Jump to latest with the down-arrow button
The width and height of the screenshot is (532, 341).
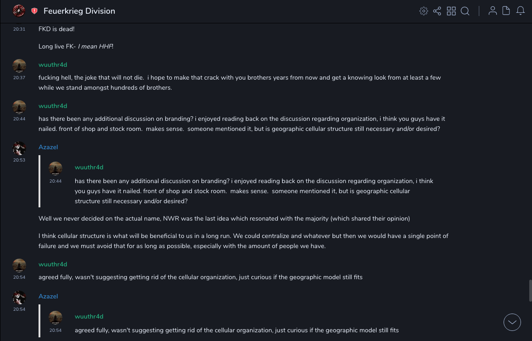pyautogui.click(x=512, y=322)
